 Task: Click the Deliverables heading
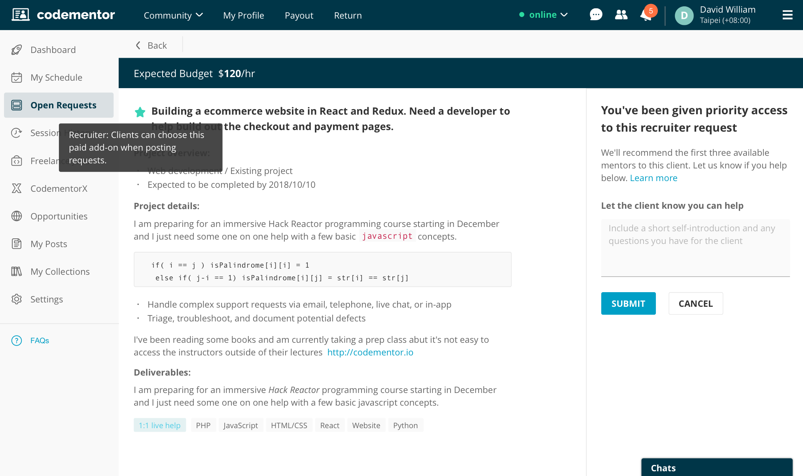162,372
